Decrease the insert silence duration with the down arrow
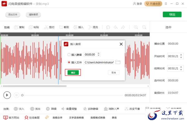This screenshot has height=121, width=187. click(98, 56)
